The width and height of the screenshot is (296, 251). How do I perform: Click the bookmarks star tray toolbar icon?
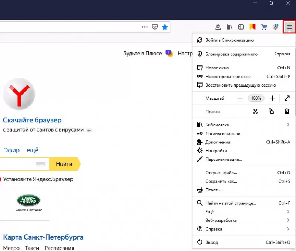tap(218, 27)
